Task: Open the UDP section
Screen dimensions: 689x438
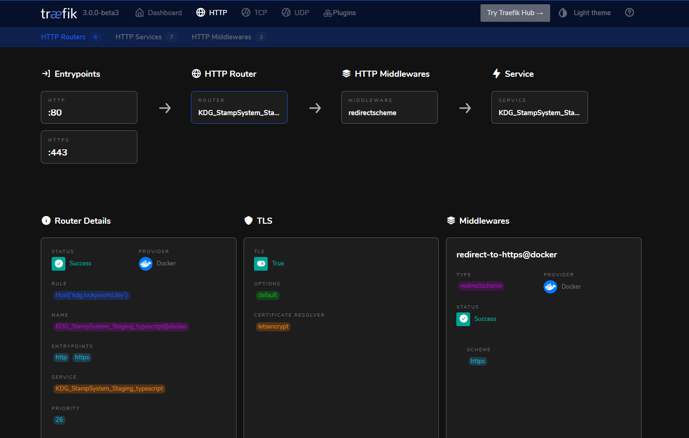Action: [295, 13]
